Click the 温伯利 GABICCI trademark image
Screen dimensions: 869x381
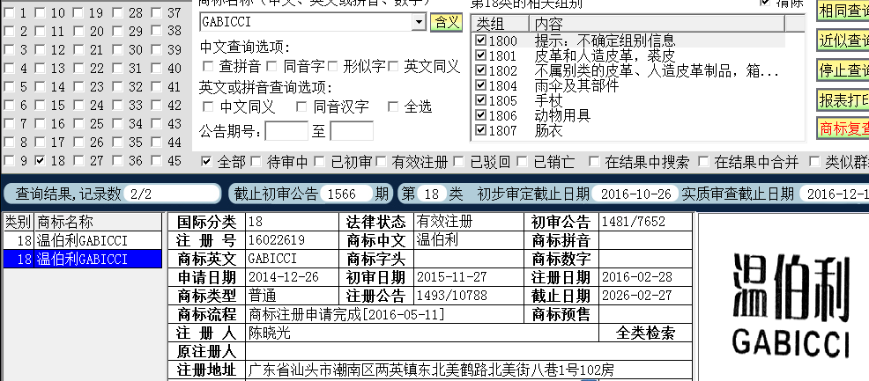tap(791, 304)
